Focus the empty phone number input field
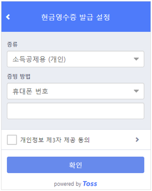The height and width of the screenshot is (191, 152). click(76, 111)
